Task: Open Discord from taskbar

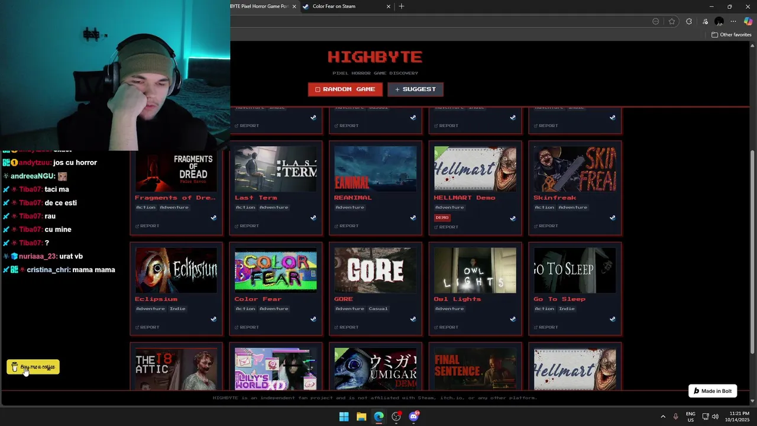Action: (414, 417)
